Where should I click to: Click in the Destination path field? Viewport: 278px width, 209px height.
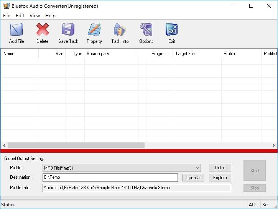coord(110,178)
